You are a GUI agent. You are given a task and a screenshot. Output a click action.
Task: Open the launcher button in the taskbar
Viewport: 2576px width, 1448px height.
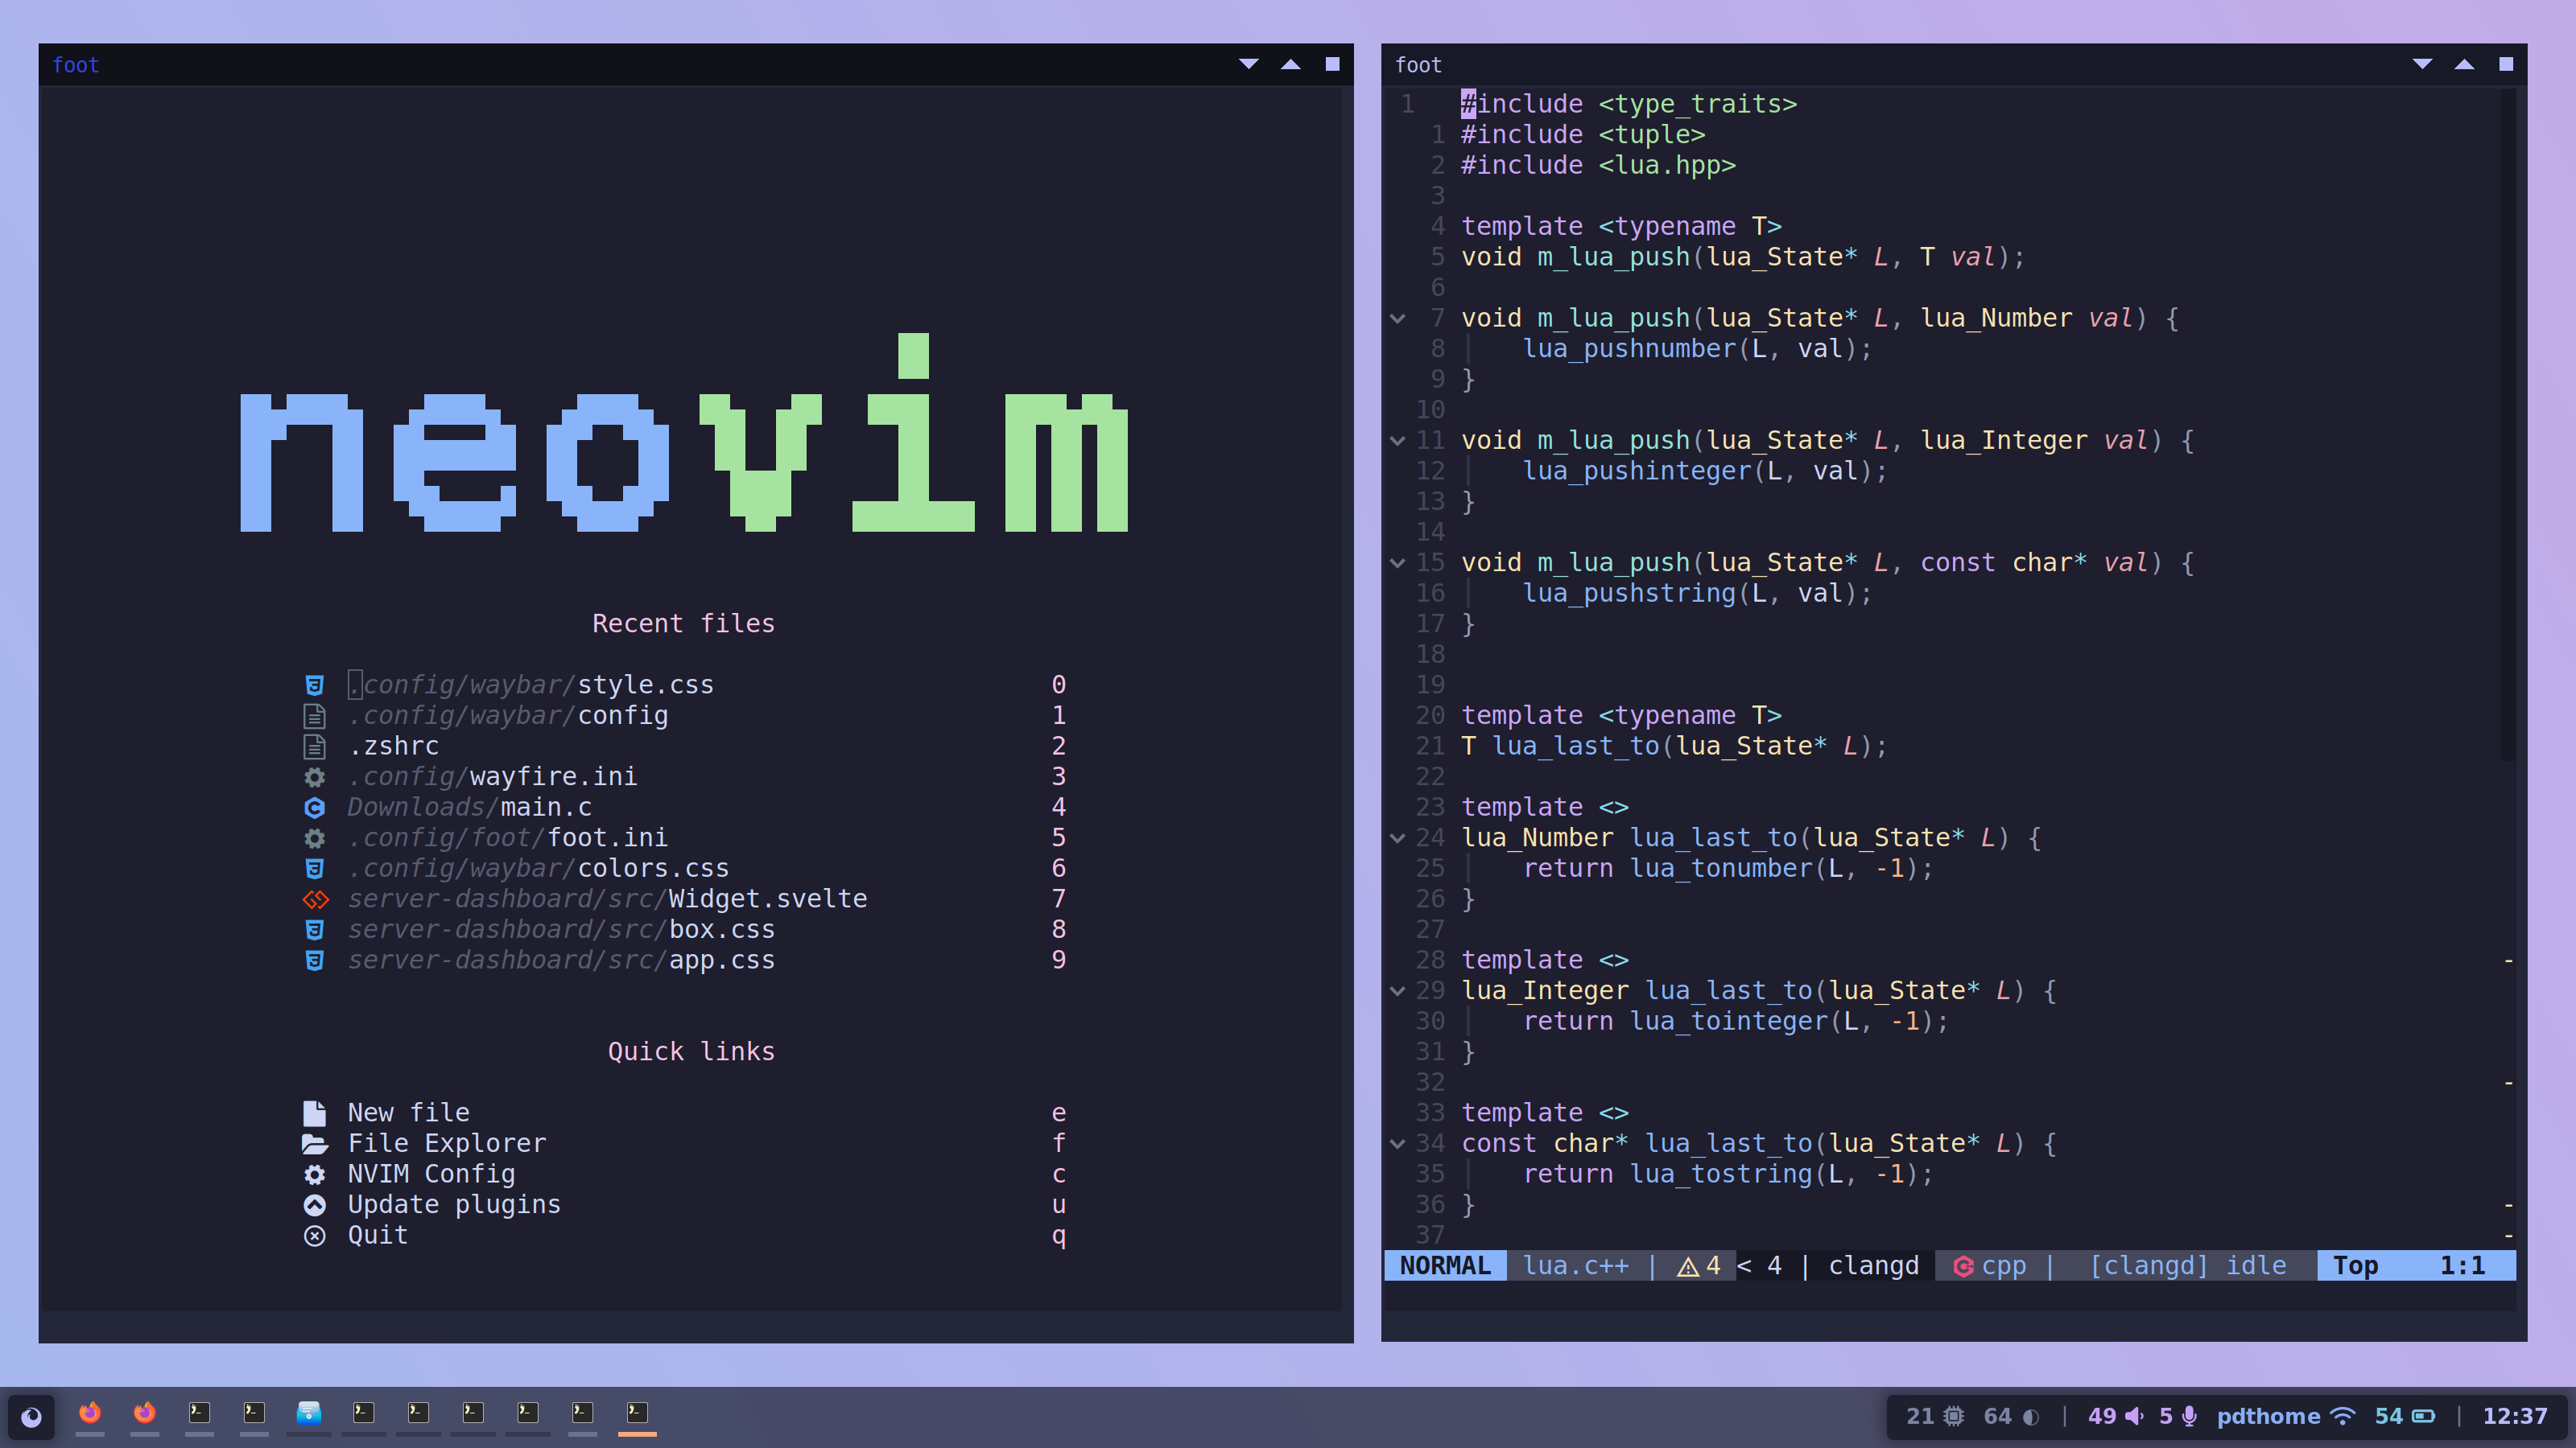tap(31, 1416)
